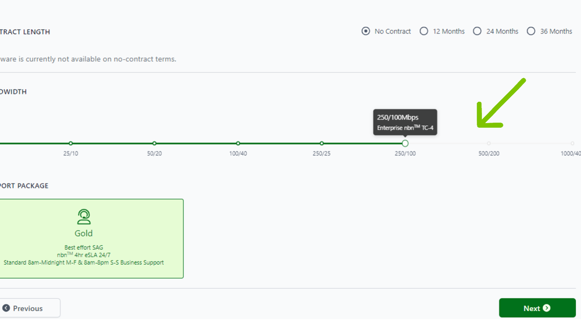581x327 pixels.
Task: Set bandwidth slider to 50/20 stop
Action: [154, 144]
